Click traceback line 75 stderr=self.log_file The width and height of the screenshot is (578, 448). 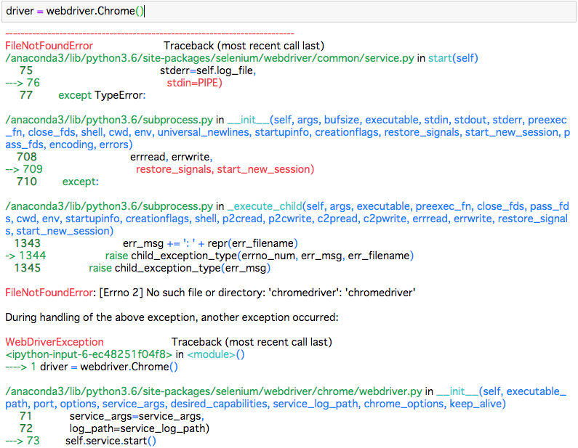tap(208, 70)
